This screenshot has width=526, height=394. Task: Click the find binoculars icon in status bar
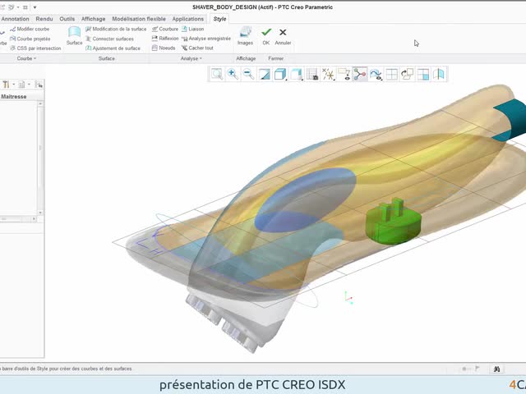tap(496, 369)
